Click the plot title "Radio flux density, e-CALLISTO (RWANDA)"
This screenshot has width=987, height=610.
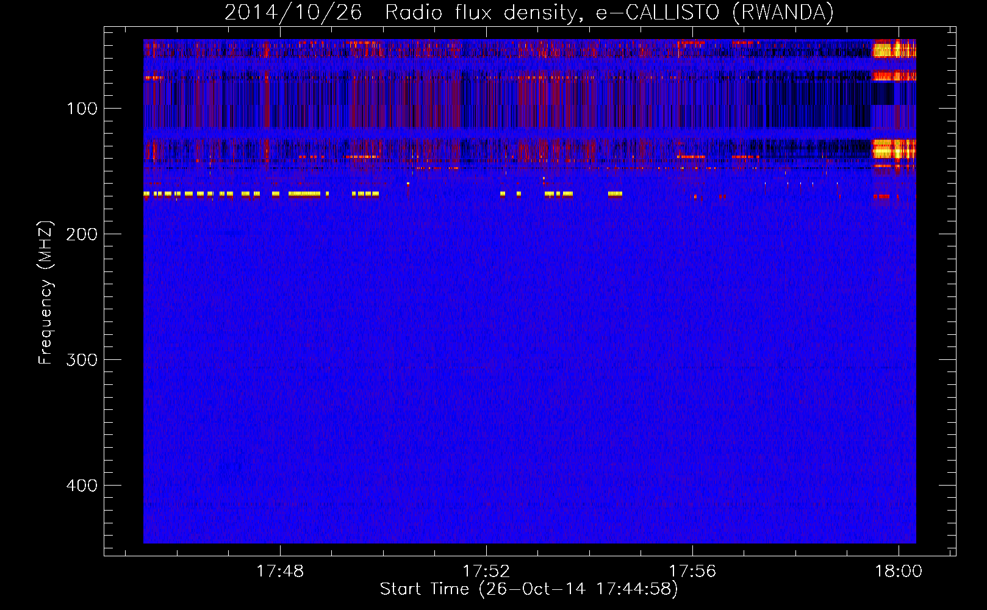[609, 12]
